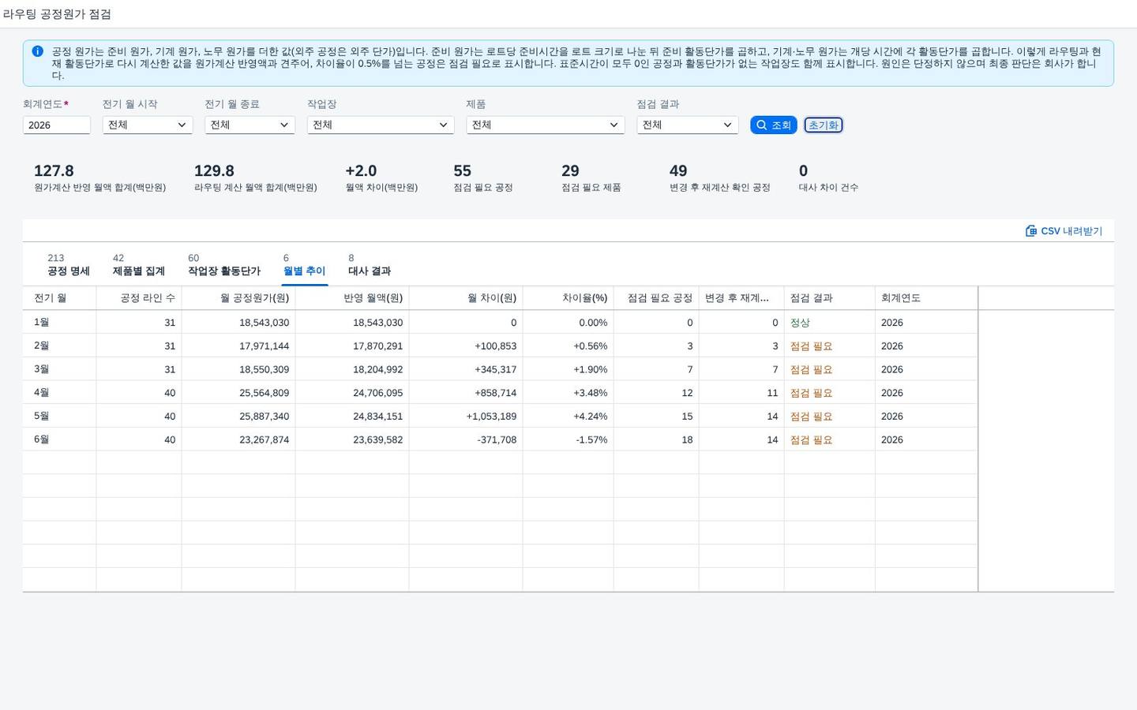
Task: Open the 점검 결과 filter dropdown
Action: point(688,125)
